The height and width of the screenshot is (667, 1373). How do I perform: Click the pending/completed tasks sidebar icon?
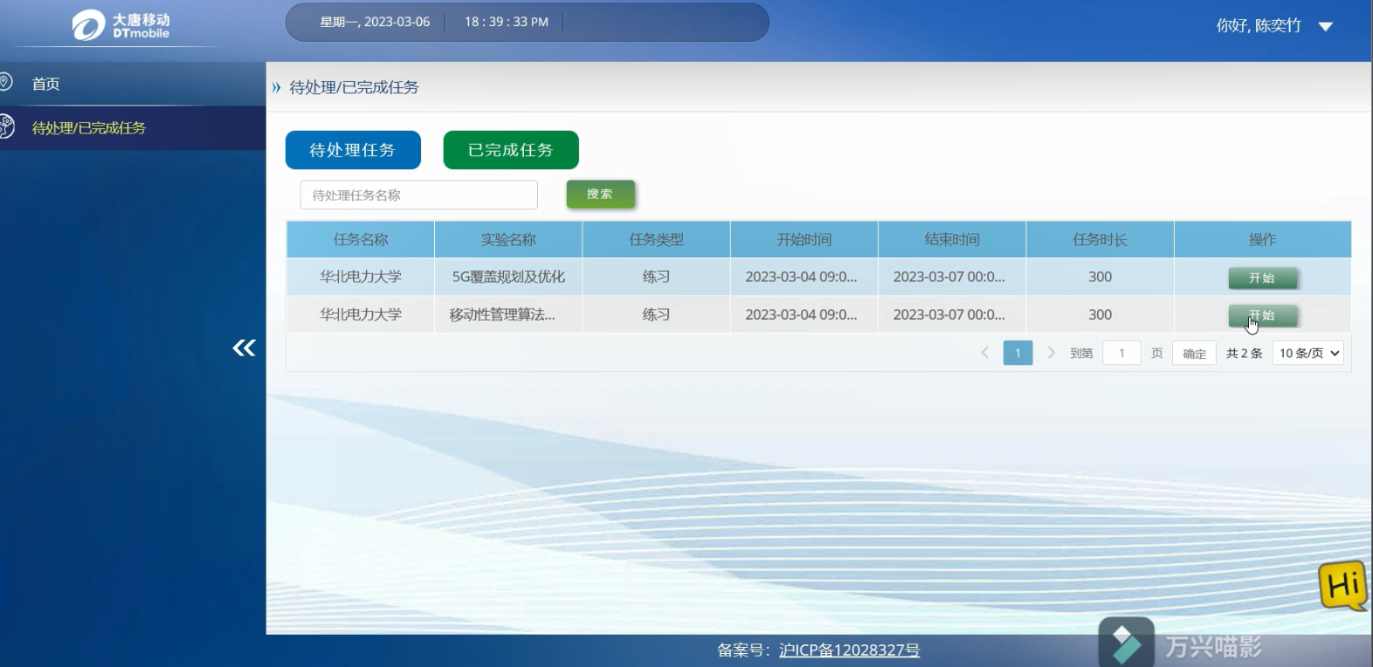click(7, 127)
